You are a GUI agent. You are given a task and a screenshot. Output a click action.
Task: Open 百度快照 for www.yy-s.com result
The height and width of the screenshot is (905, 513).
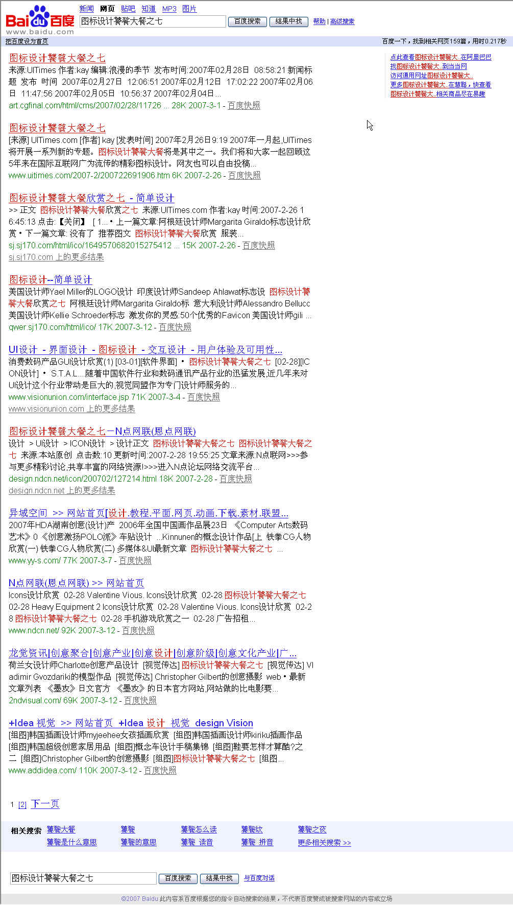click(135, 560)
